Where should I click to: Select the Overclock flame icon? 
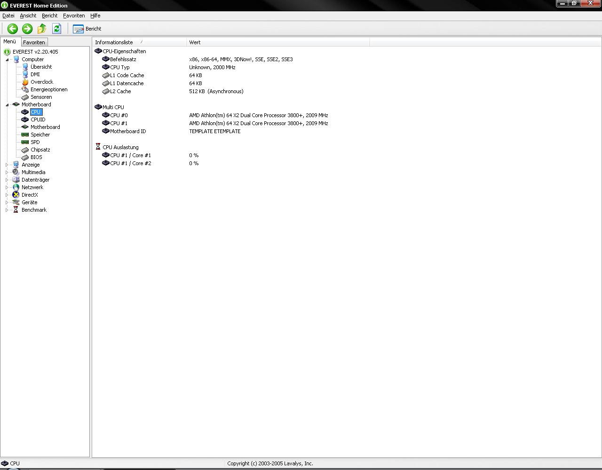coord(25,82)
